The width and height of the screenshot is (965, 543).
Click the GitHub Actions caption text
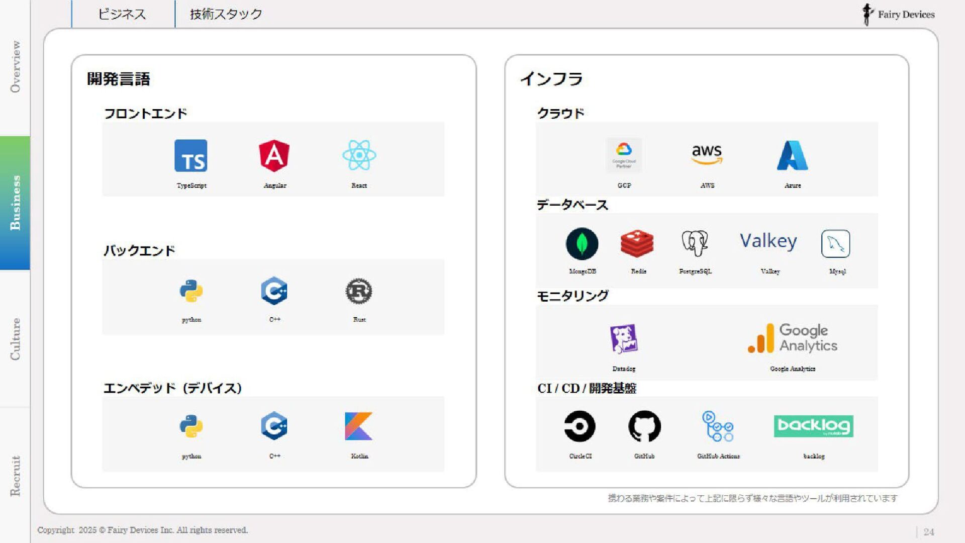(x=718, y=456)
